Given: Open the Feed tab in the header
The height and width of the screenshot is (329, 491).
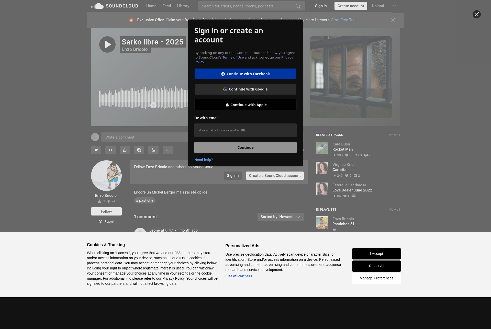Looking at the screenshot, I should (x=167, y=6).
